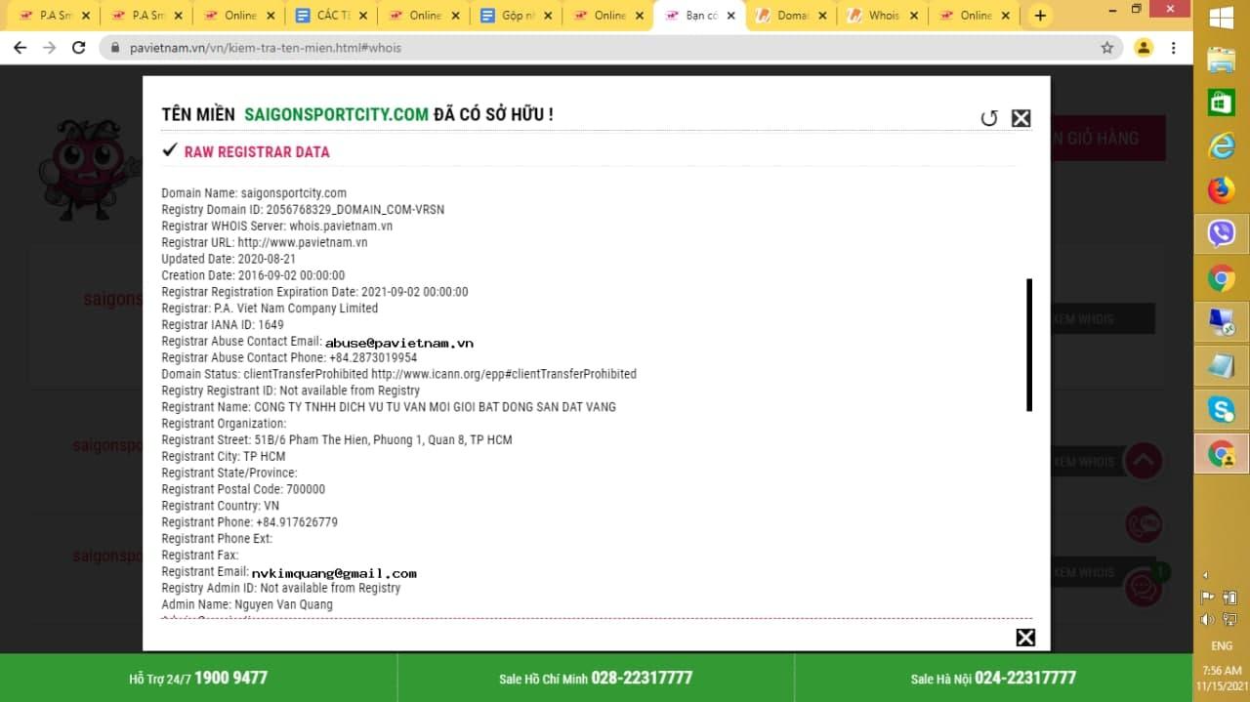
Task: Open the Chrome three-dot menu
Action: pos(1174,47)
